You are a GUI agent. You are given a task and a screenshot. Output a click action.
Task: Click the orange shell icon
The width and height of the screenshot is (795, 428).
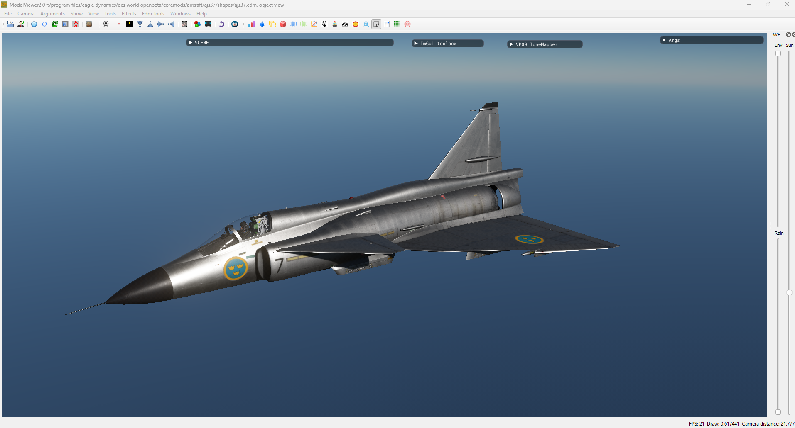[356, 24]
